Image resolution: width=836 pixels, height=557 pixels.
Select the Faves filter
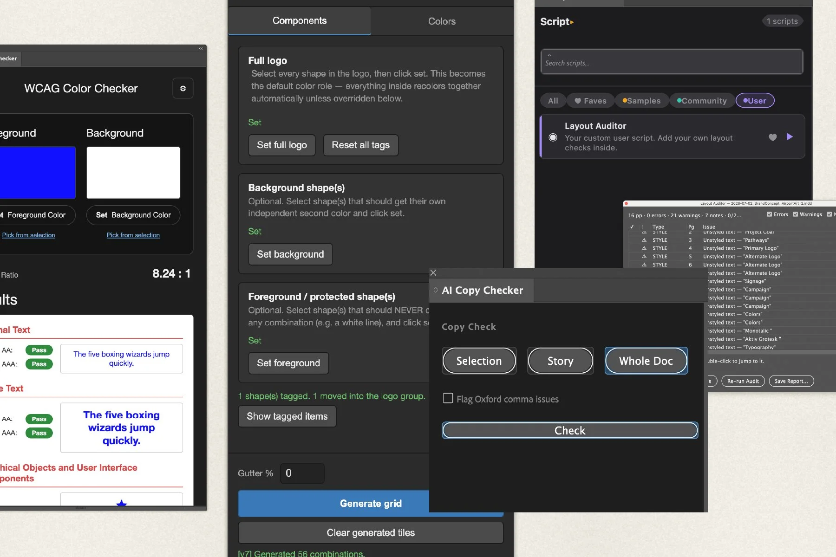tap(591, 101)
